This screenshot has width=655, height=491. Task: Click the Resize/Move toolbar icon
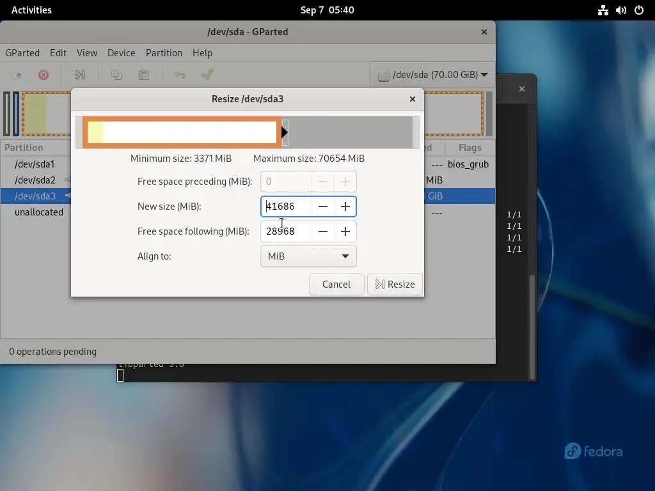point(79,75)
